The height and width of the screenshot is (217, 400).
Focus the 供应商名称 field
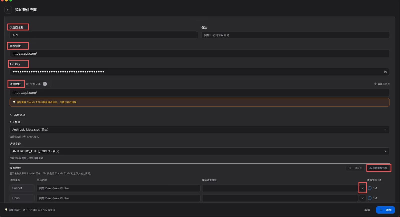(104, 35)
